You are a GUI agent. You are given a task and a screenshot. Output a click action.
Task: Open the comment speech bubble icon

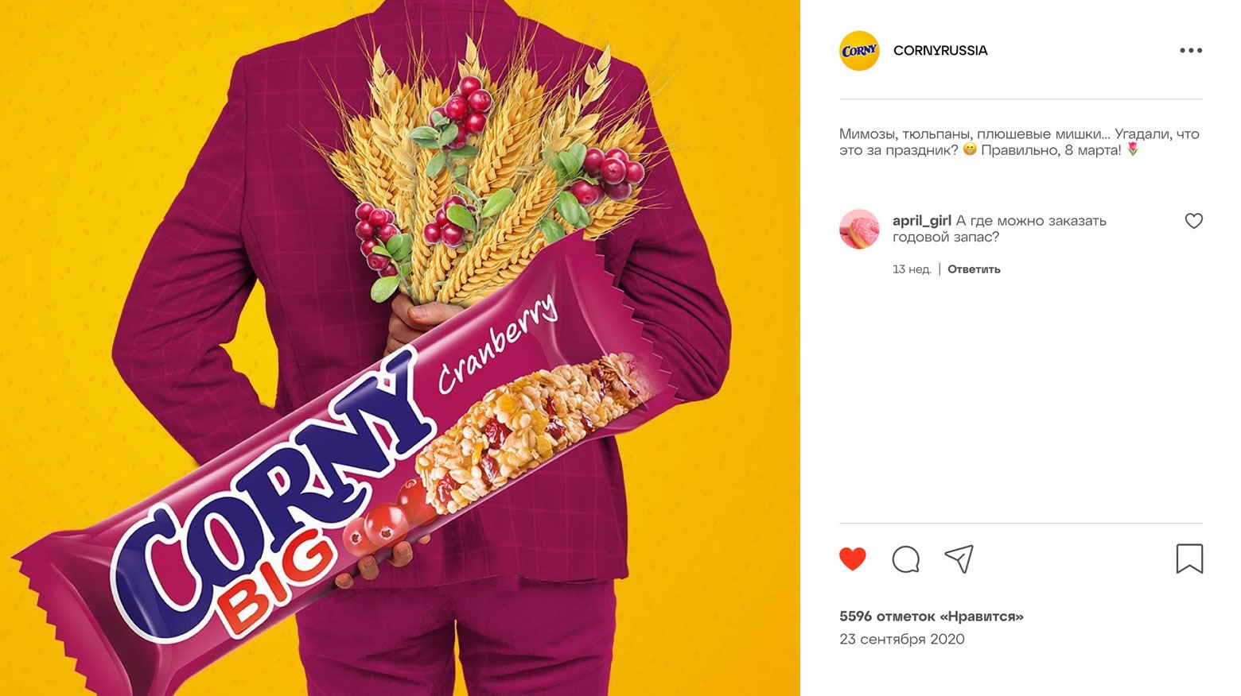[905, 559]
